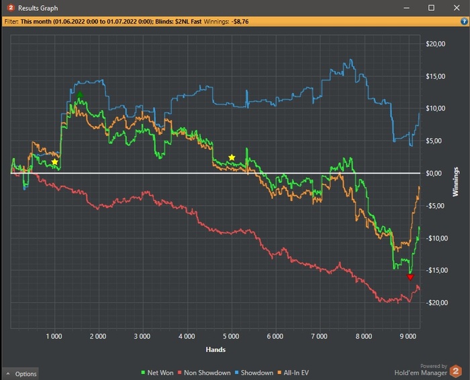Click the $0,00 axis label
The height and width of the screenshot is (380, 470).
[x=434, y=173]
